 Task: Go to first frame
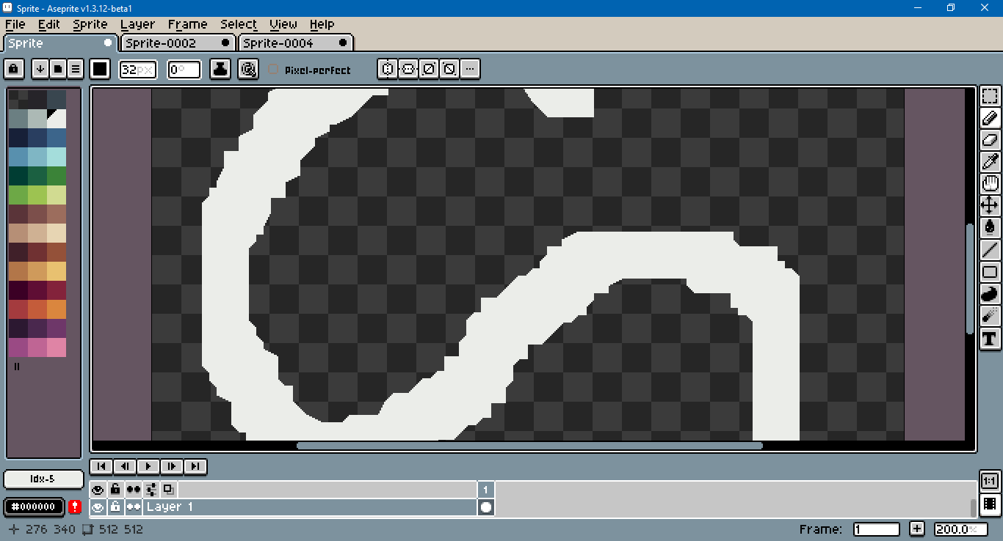click(x=101, y=466)
